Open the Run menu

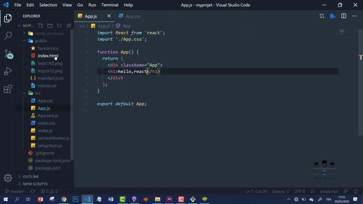click(x=92, y=5)
